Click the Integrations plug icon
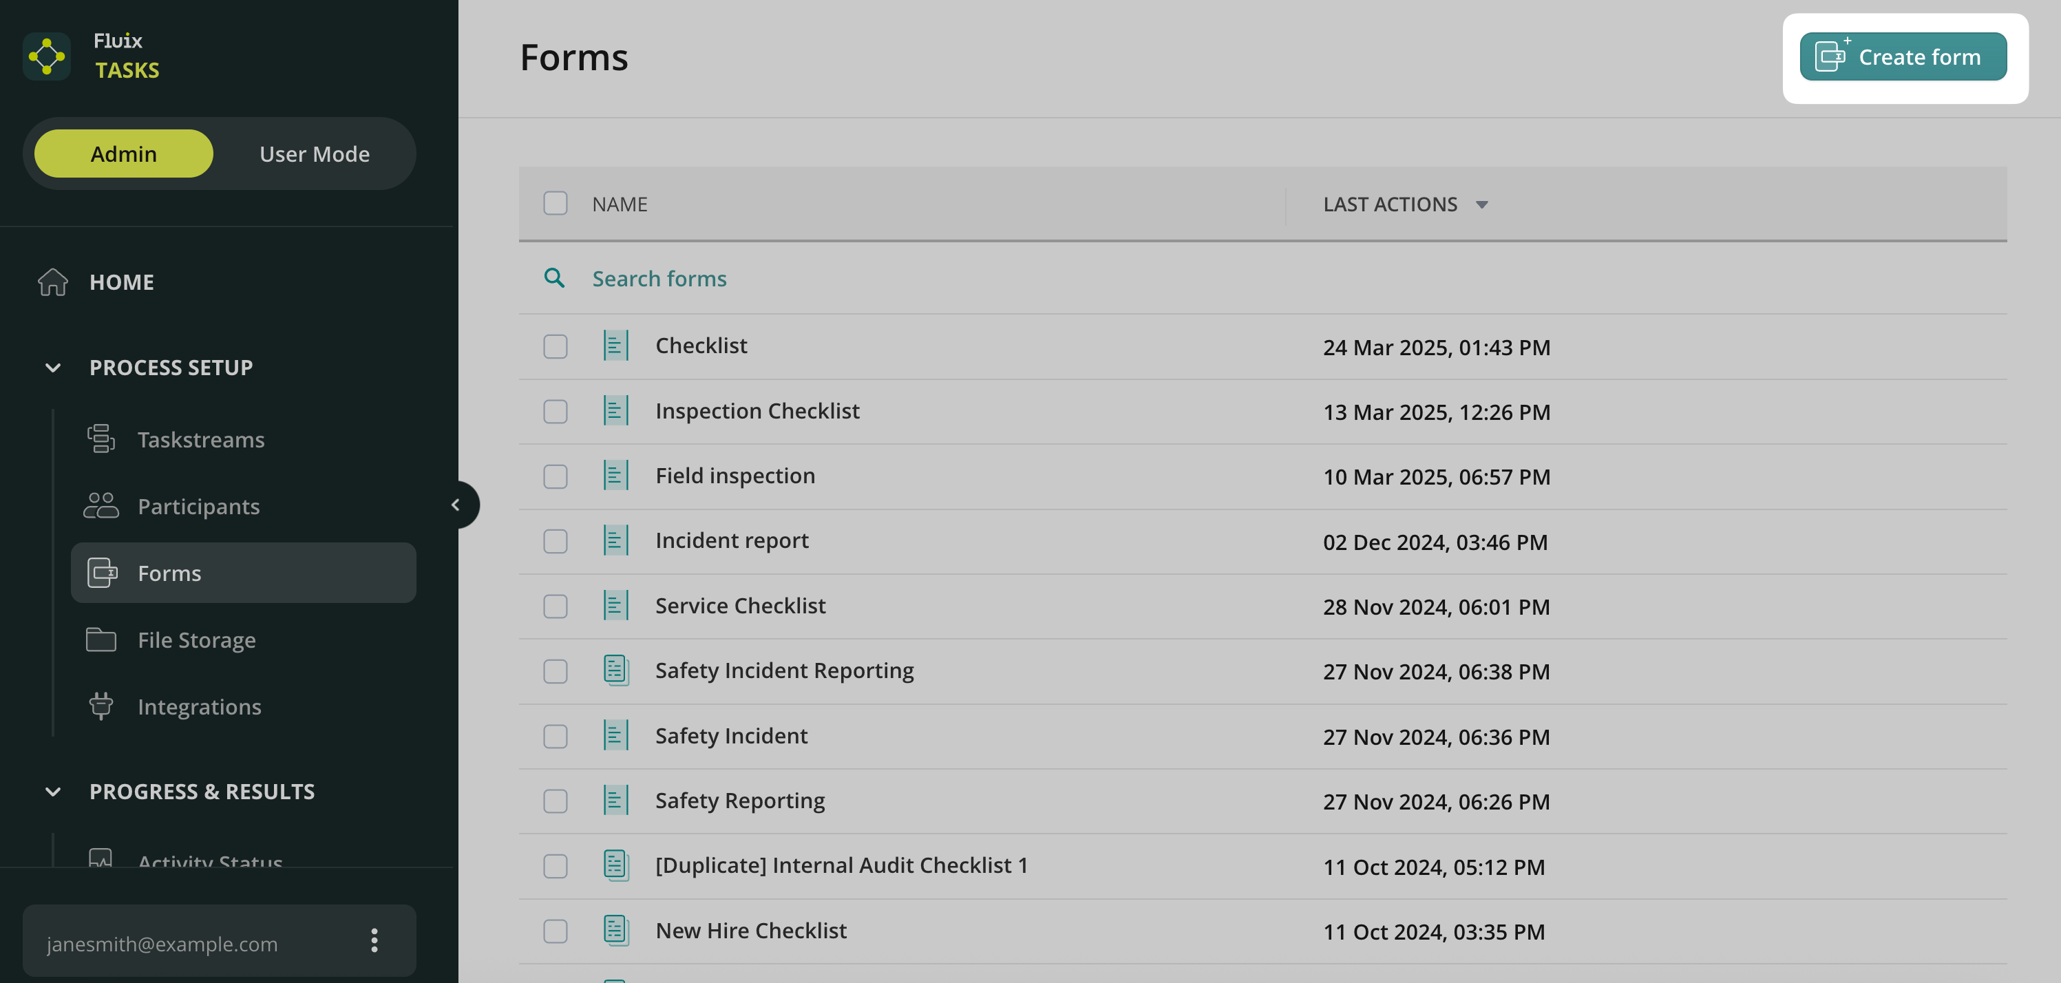The width and height of the screenshot is (2061, 983). 101,706
